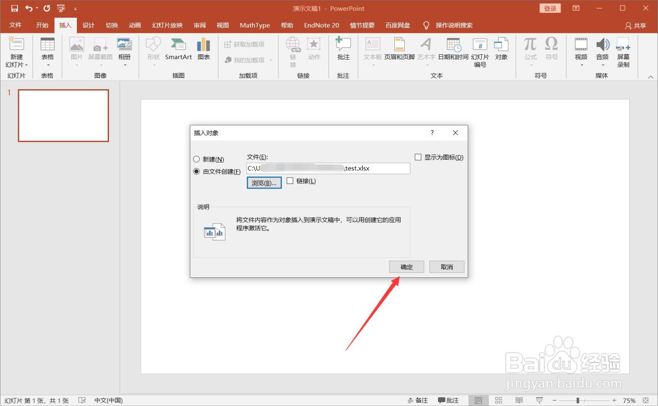Open customize quick access toolbar dropdown

75,9
